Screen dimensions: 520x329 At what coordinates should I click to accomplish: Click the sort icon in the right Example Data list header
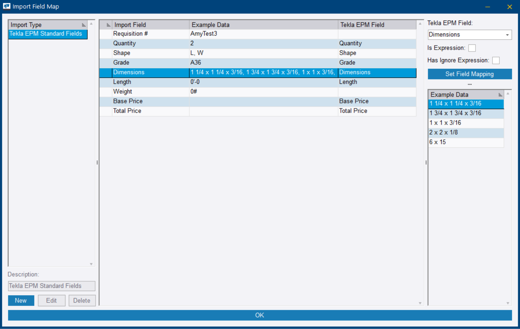click(500, 95)
